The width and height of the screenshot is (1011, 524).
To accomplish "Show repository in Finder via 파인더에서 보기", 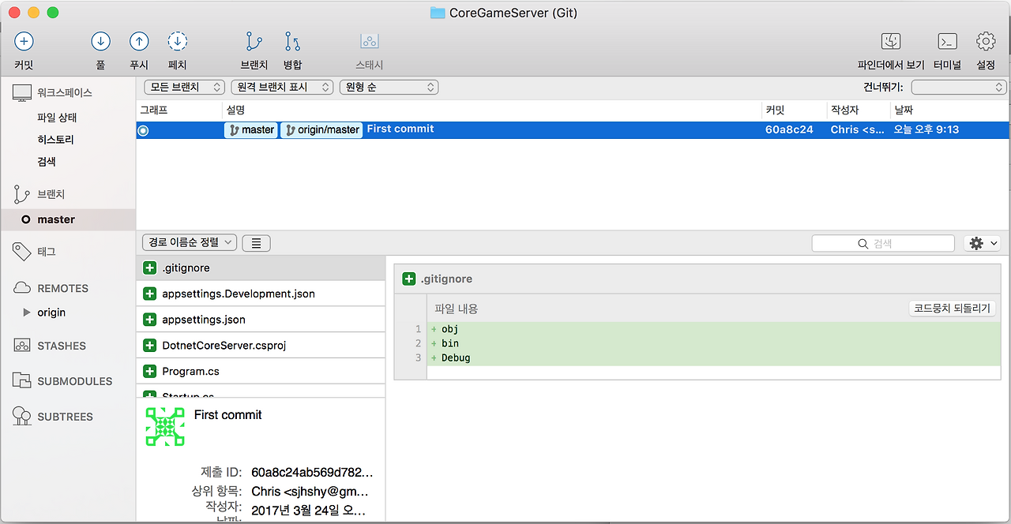I will click(x=891, y=41).
